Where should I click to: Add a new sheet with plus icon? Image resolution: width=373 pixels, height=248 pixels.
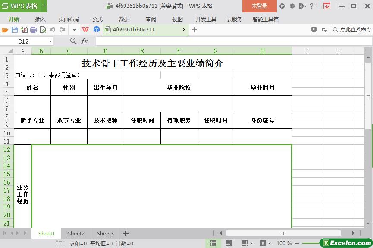coord(126,233)
